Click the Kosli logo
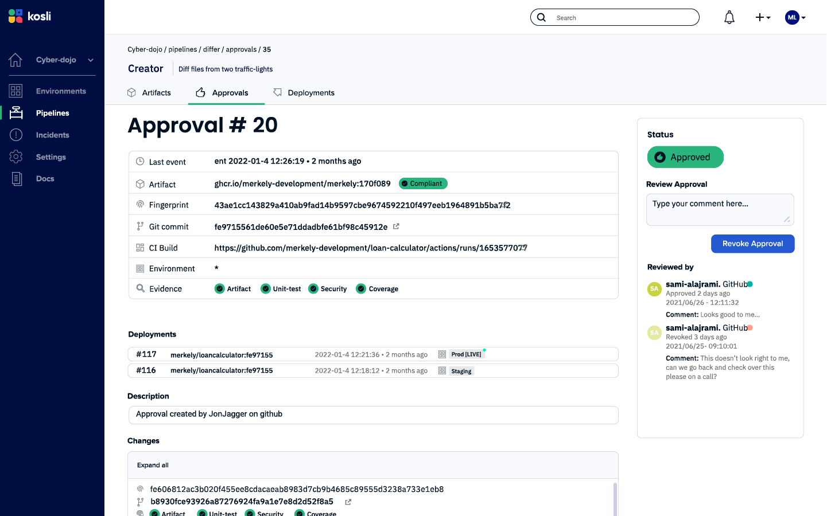 point(30,16)
